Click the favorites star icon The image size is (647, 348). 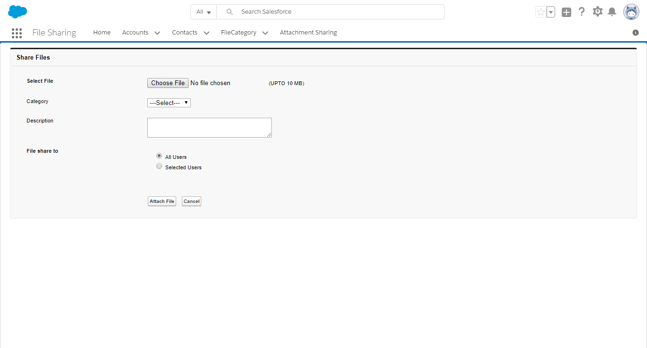click(540, 12)
